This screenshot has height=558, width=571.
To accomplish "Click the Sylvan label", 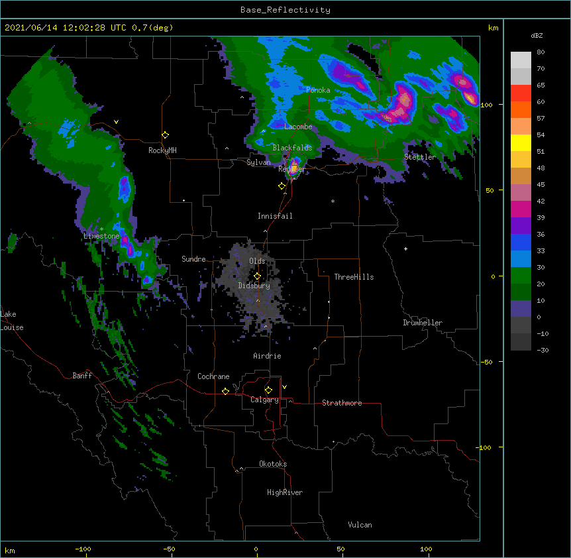I will tap(258, 162).
